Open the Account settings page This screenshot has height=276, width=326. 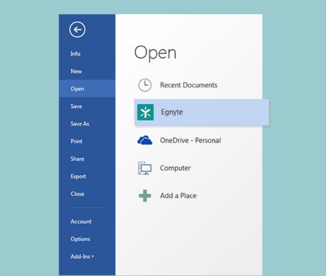[x=81, y=222]
